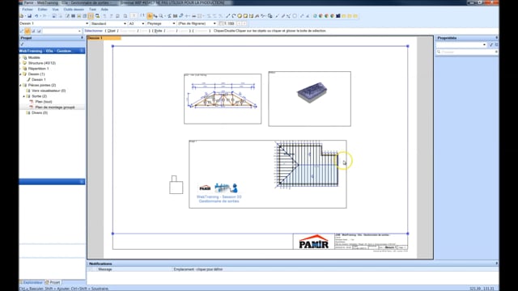Select the roof framing plan view
This screenshot has height=291, width=518.
click(268, 175)
